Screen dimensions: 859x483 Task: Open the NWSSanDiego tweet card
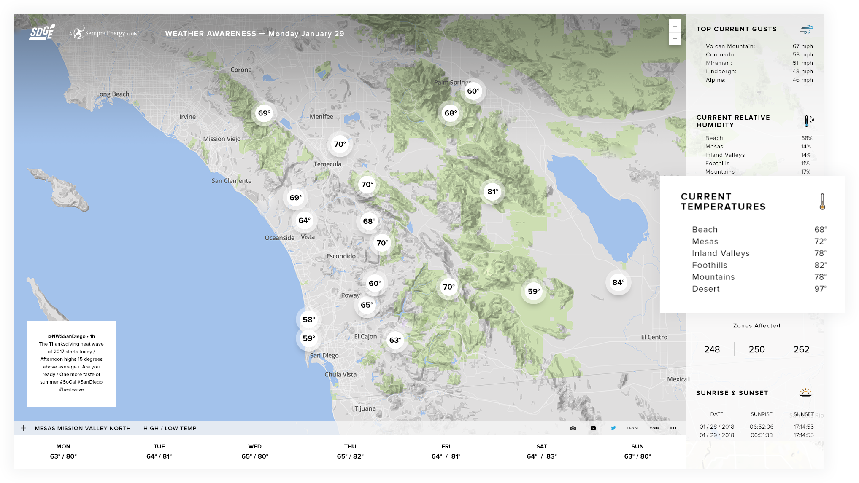click(71, 363)
